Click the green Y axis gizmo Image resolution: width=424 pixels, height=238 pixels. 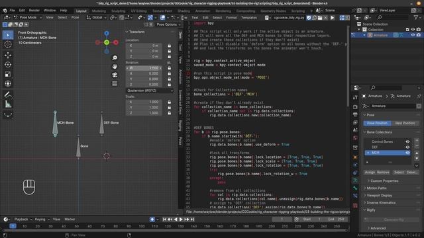[107, 42]
